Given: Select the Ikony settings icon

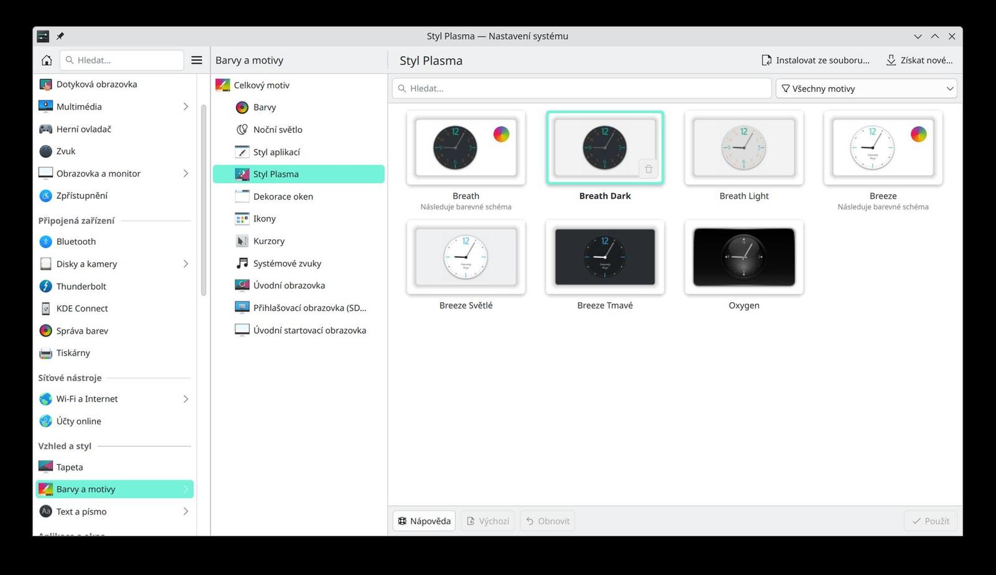Looking at the screenshot, I should (x=264, y=218).
